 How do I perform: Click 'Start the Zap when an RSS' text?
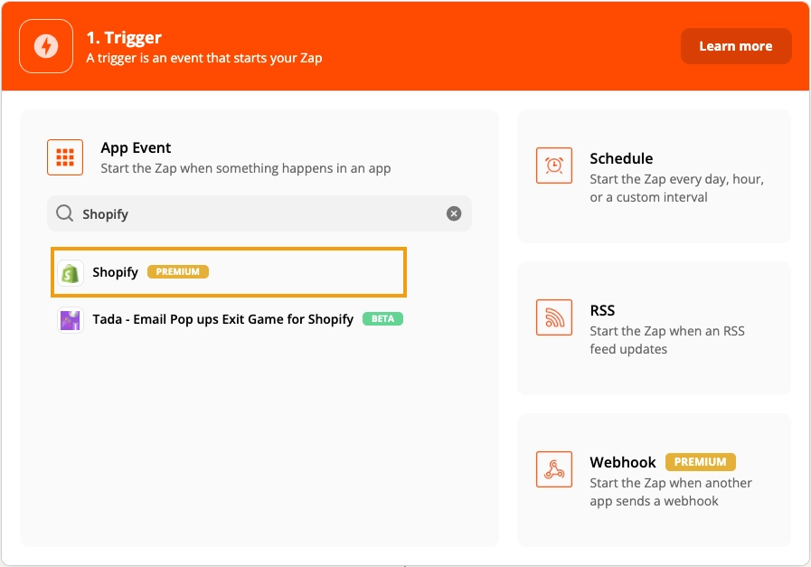(x=667, y=331)
